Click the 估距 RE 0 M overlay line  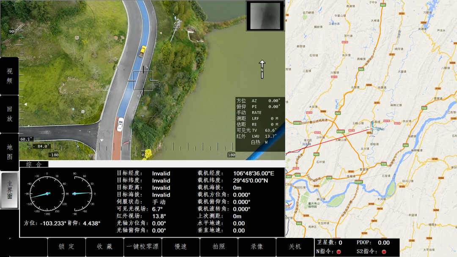point(258,124)
